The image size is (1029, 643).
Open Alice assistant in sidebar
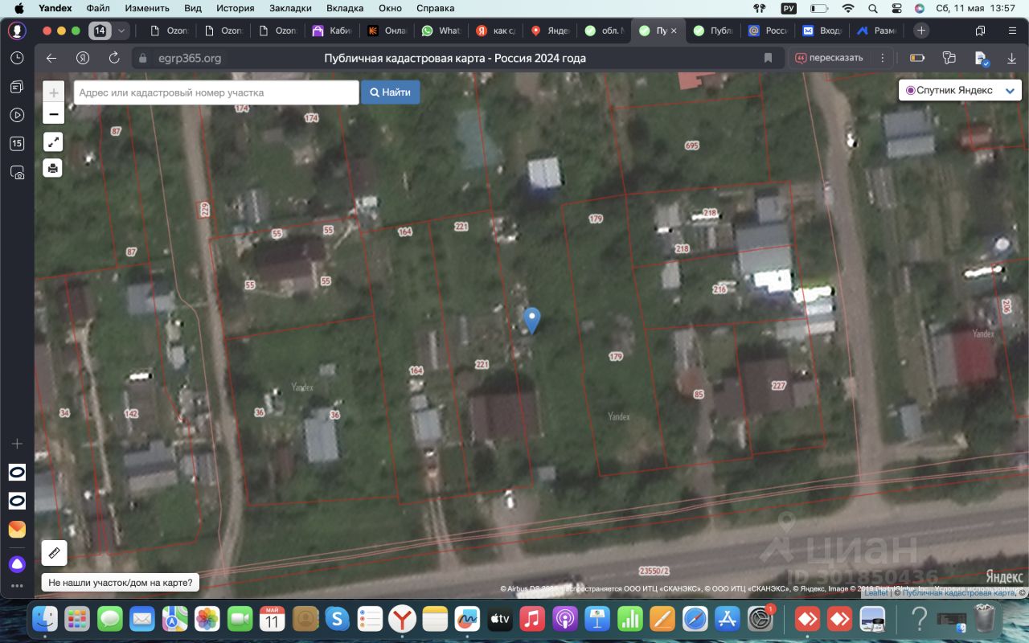tap(17, 564)
